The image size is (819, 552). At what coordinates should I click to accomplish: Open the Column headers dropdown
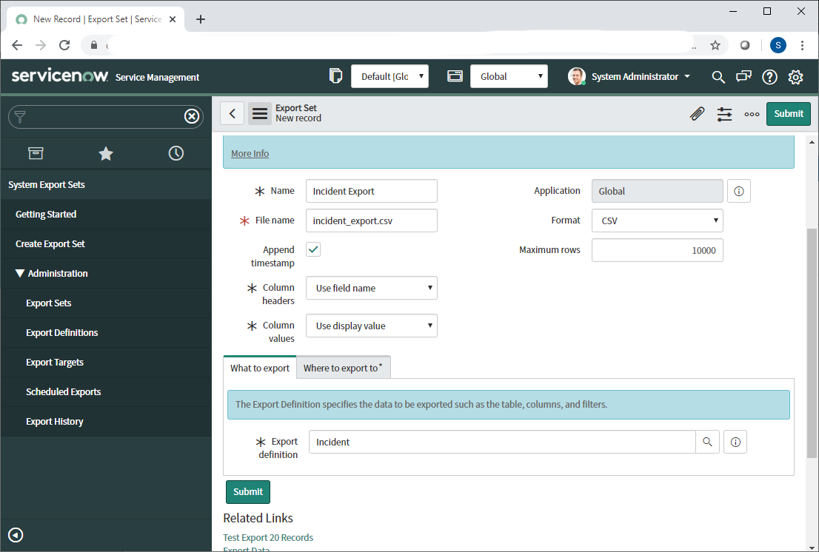click(372, 288)
